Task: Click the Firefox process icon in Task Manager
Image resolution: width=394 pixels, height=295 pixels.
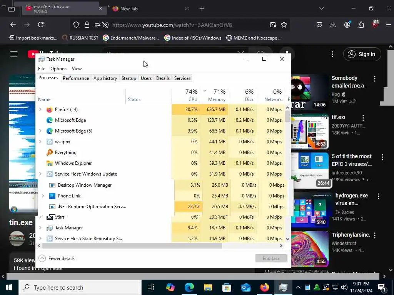Action: (50, 109)
